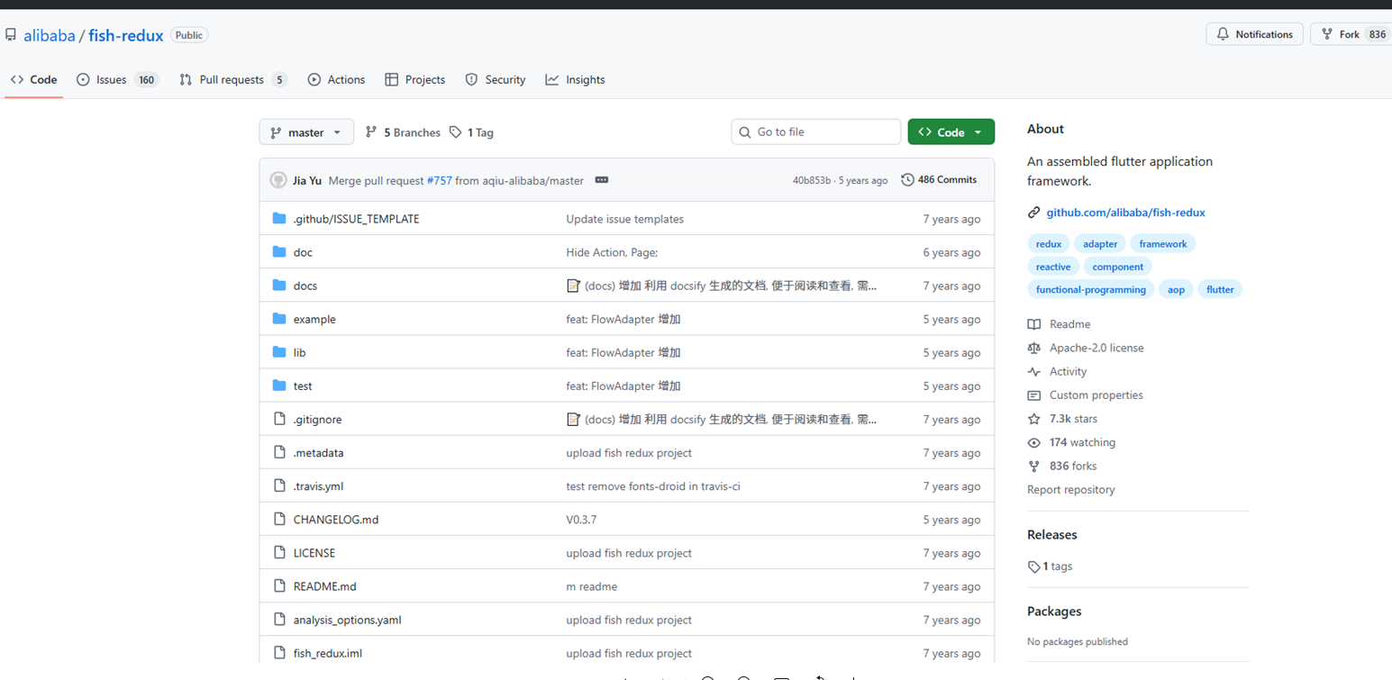
Task: Click the folder icon next to test
Action: pyautogui.click(x=279, y=385)
